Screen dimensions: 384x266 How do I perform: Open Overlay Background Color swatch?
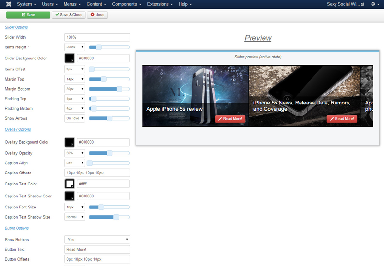pyautogui.click(x=70, y=142)
